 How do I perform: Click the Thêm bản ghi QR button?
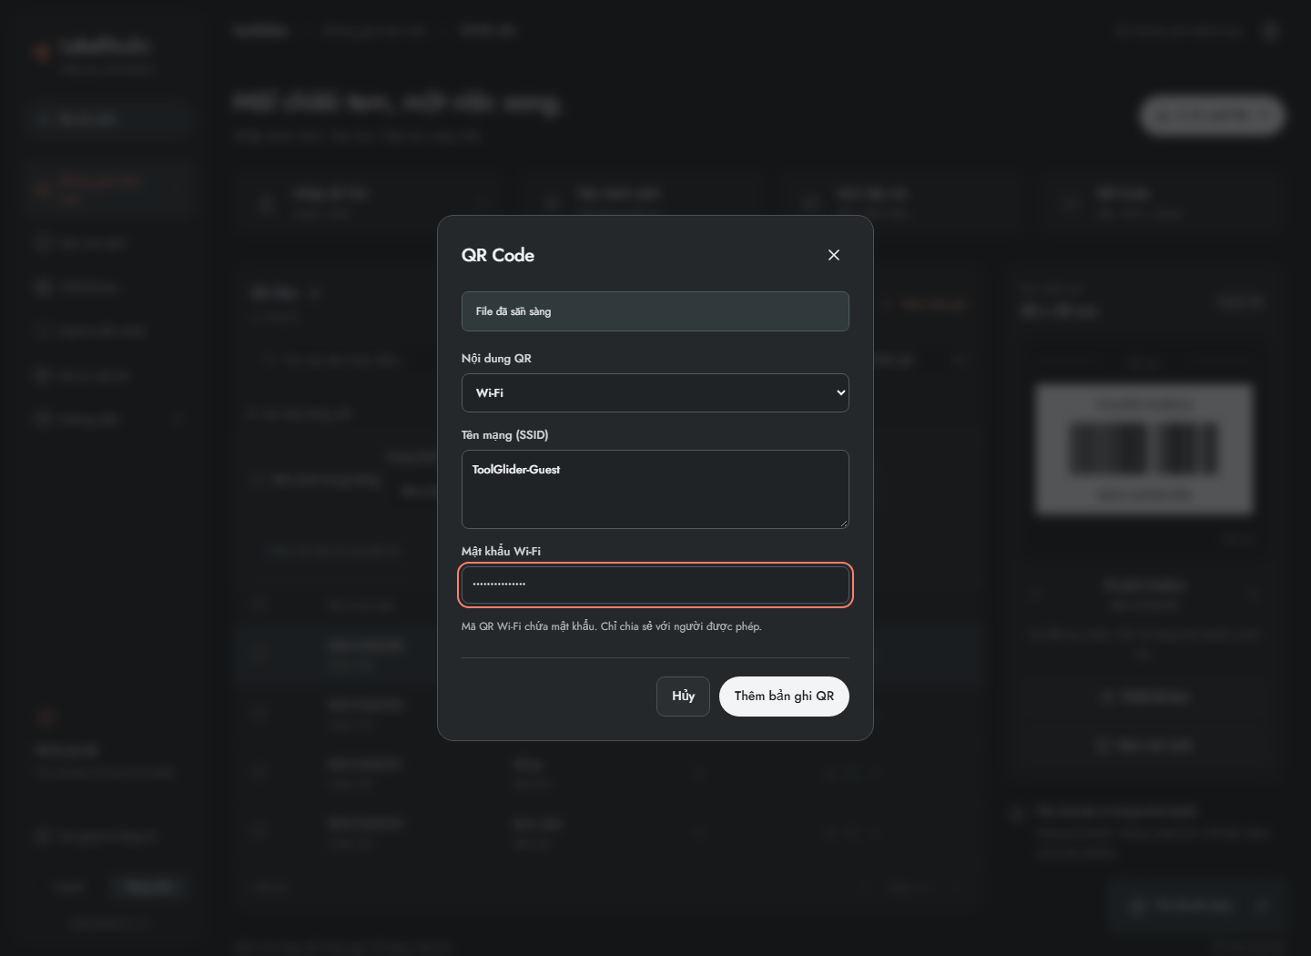click(784, 697)
